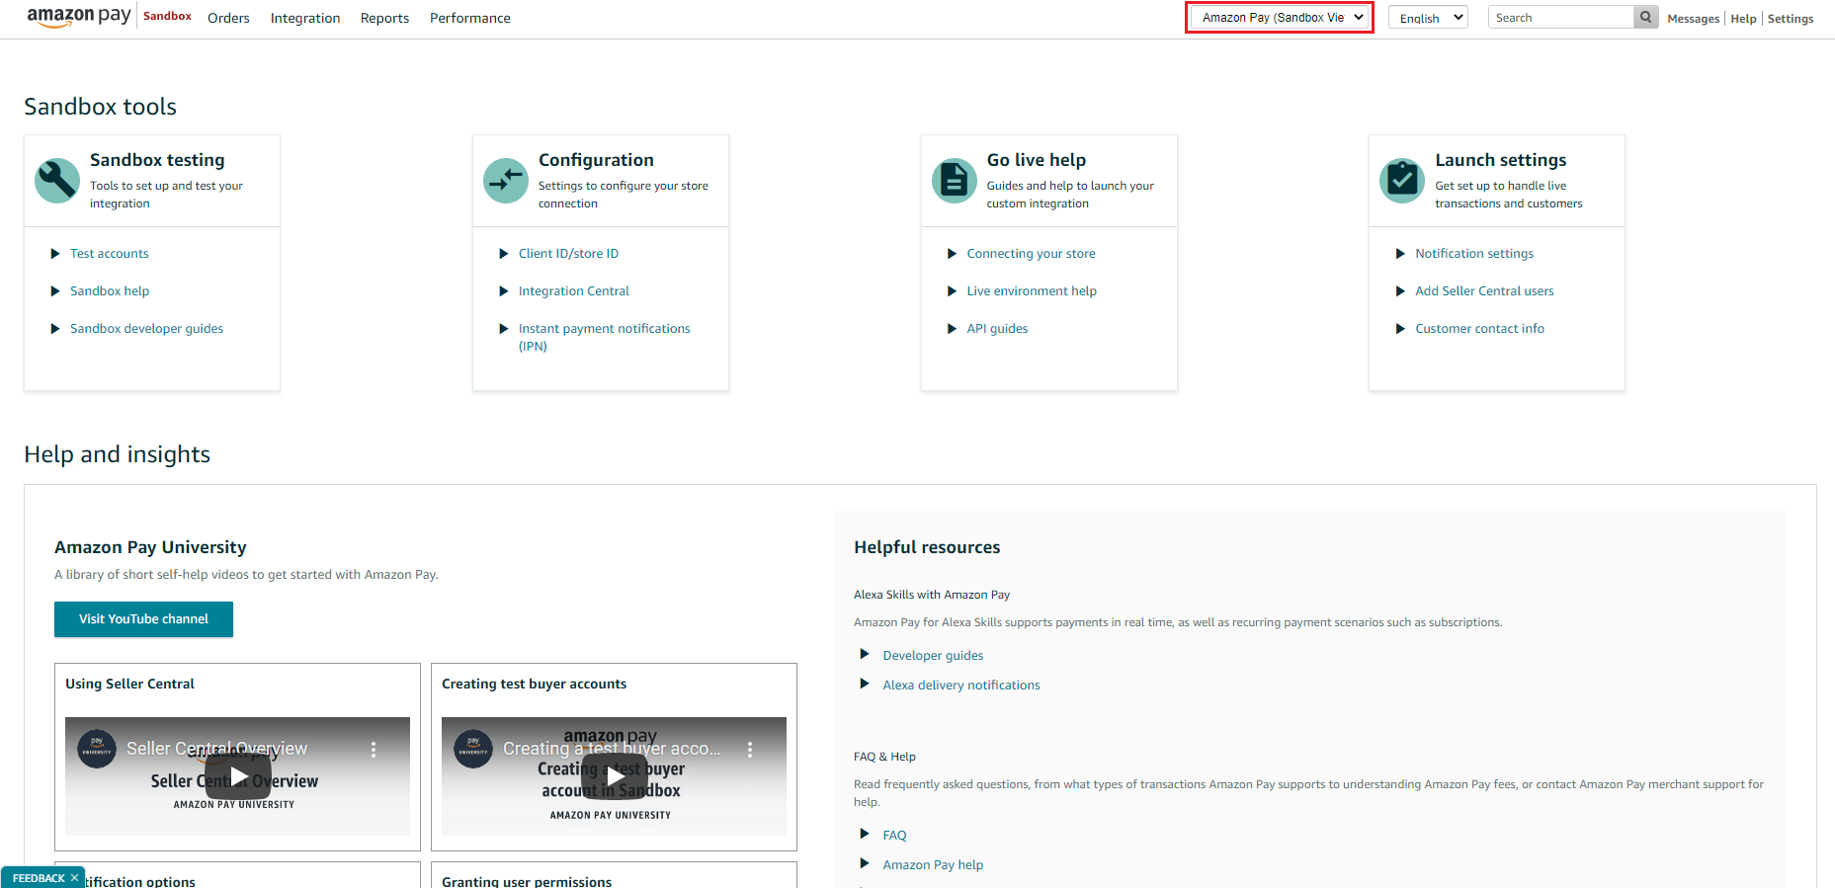Open the Reports menu
Image resolution: width=1835 pixels, height=888 pixels.
coord(384,19)
